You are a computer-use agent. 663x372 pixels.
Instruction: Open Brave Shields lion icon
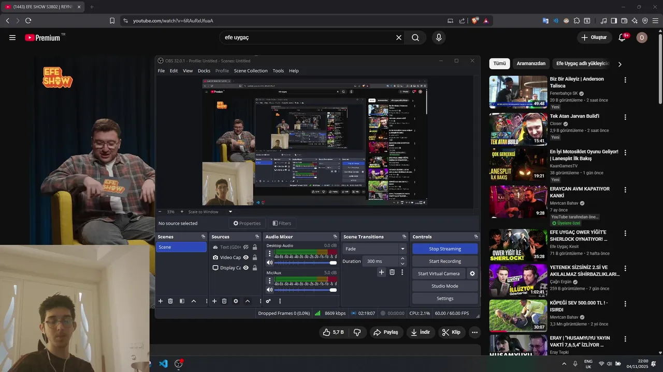(x=475, y=21)
